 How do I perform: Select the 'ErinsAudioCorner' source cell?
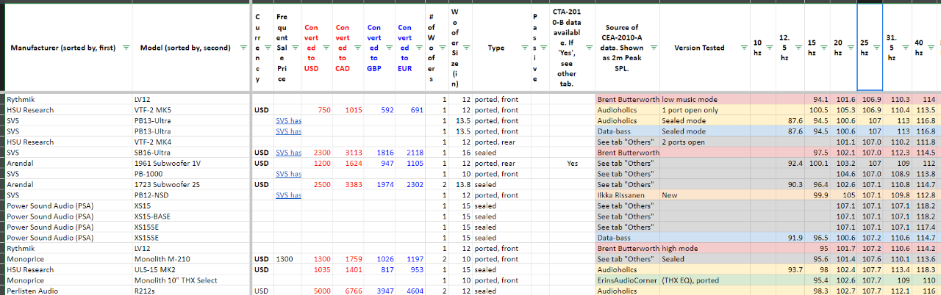point(627,280)
